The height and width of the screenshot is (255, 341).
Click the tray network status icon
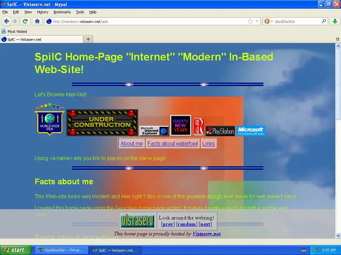[316, 250]
